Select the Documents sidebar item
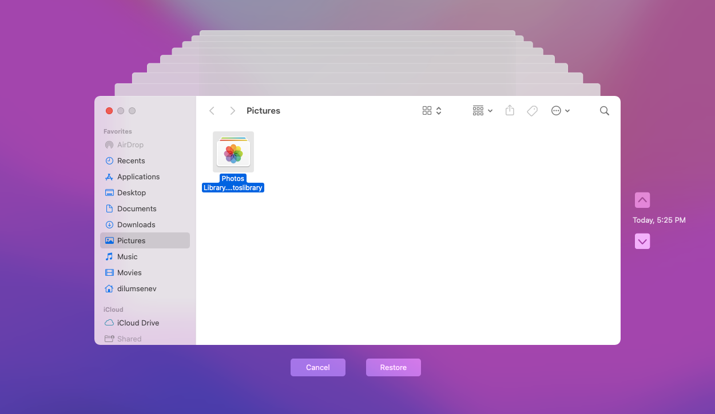 point(136,208)
